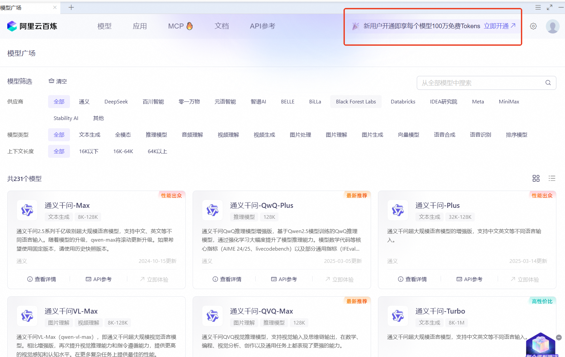Screen dimensions: 565x357
Task: Filter model type by 向量模型
Action: point(408,135)
